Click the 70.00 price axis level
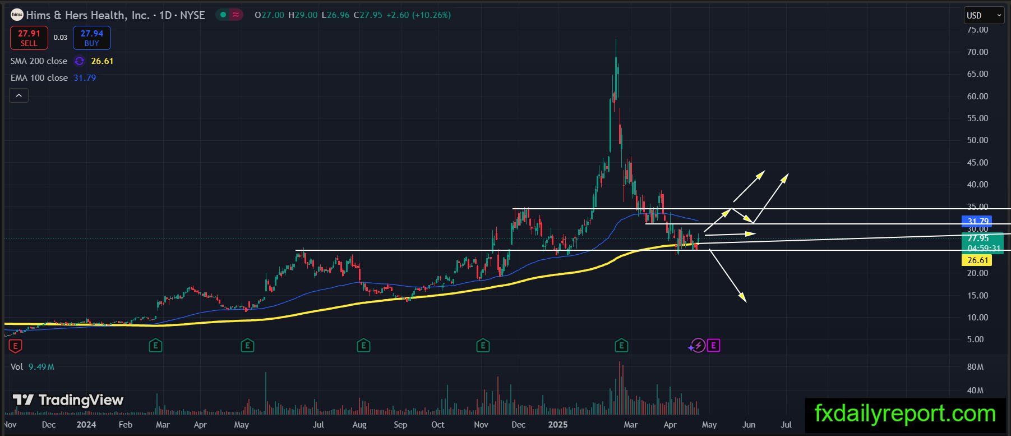The width and height of the screenshot is (1011, 436). coord(977,52)
